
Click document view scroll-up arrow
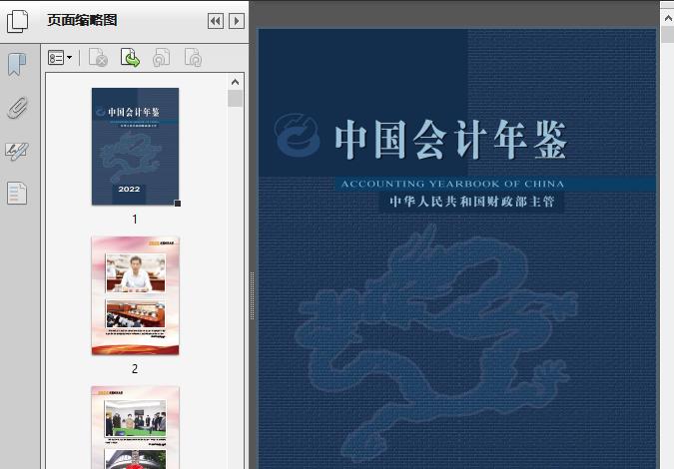tap(668, 18)
